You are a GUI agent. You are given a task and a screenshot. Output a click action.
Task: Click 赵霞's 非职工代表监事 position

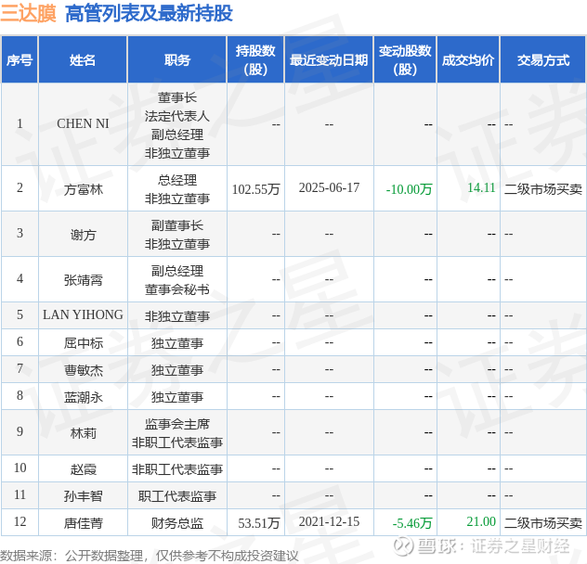coord(177,469)
